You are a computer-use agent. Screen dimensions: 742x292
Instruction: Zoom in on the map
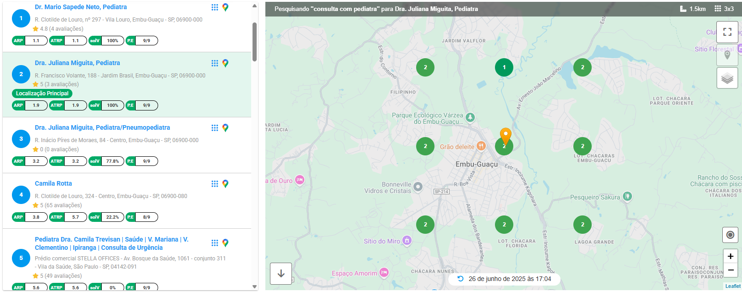tap(730, 256)
